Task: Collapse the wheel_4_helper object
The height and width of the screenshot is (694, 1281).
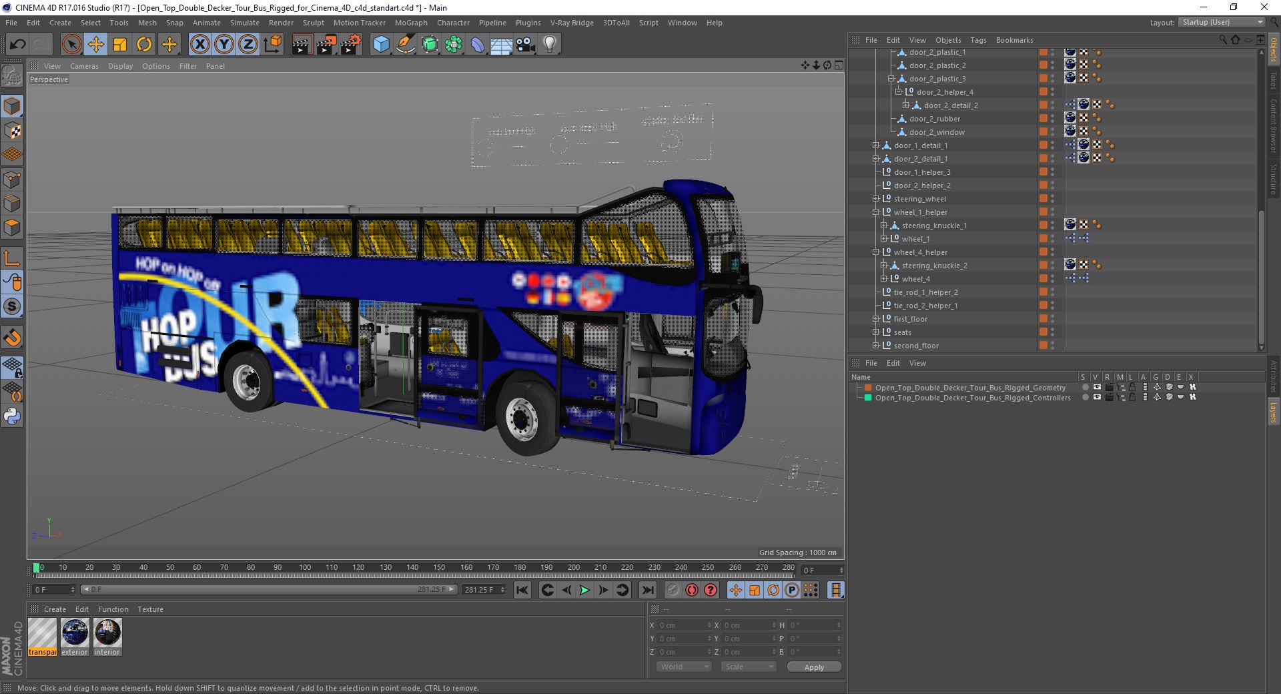Action: pyautogui.click(x=876, y=252)
